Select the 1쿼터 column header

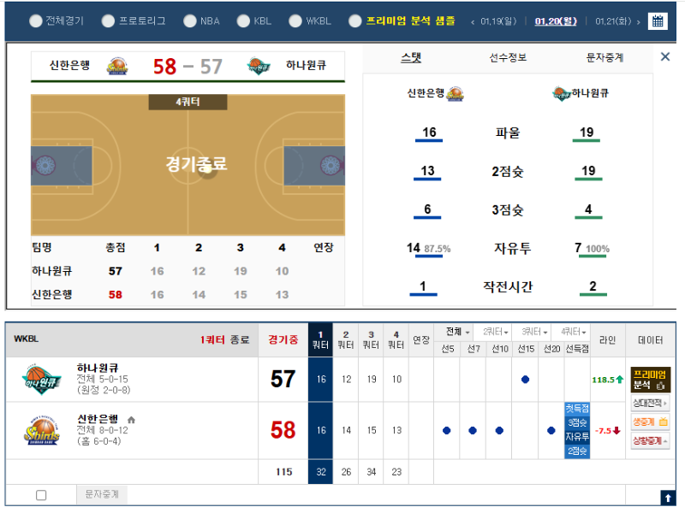320,340
